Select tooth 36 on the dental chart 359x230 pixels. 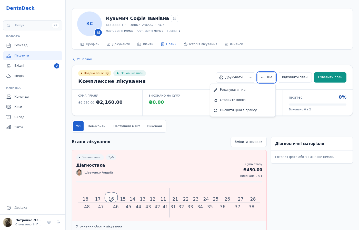click(x=223, y=207)
